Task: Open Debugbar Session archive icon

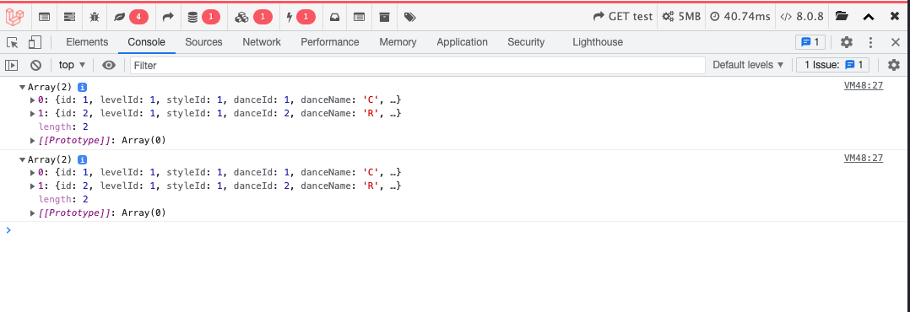Action: (384, 17)
